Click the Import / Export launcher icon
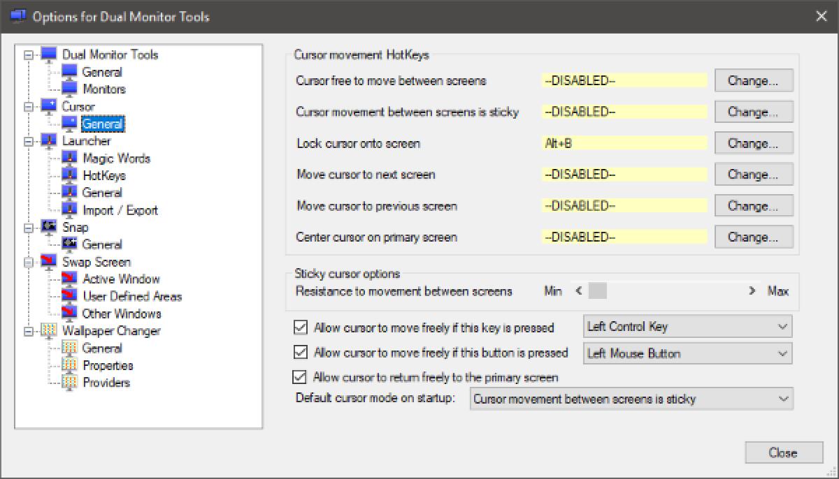 (x=71, y=209)
